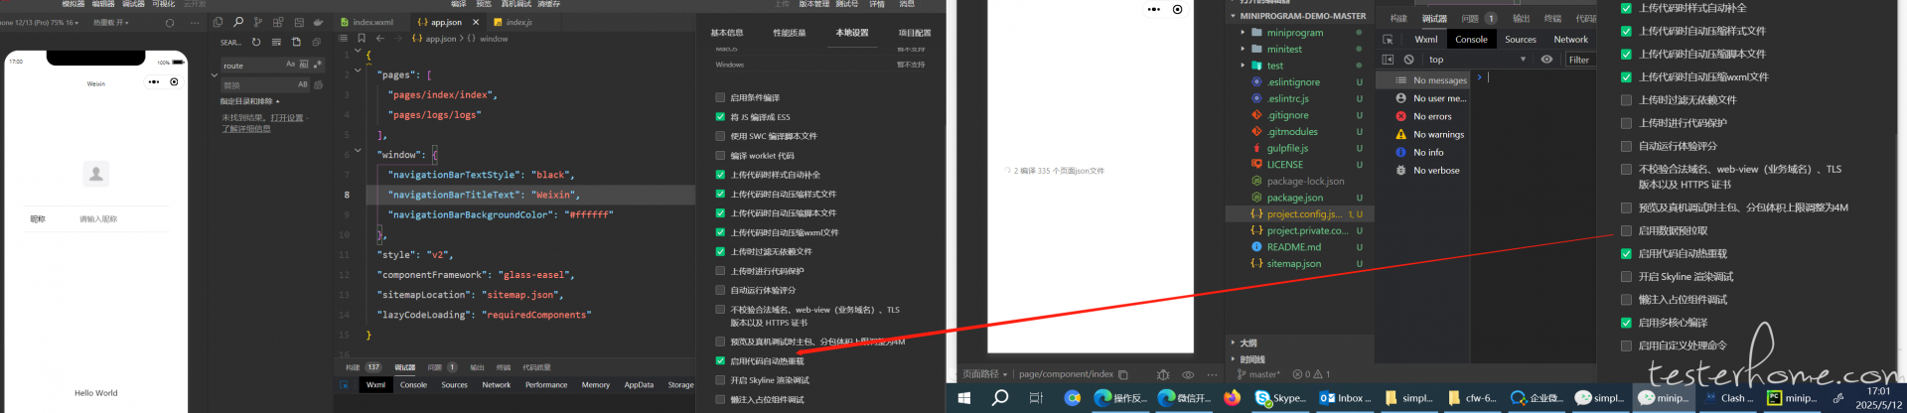The height and width of the screenshot is (413, 1907).
Task: Open the top context dropdown in console
Action: coord(1477,60)
